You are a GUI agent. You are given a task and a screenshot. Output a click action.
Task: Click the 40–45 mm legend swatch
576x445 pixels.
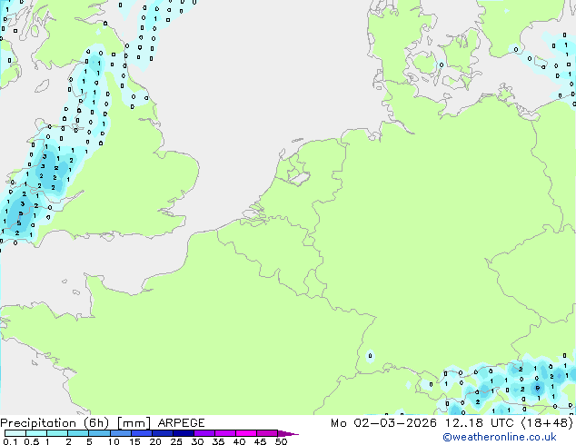point(246,433)
